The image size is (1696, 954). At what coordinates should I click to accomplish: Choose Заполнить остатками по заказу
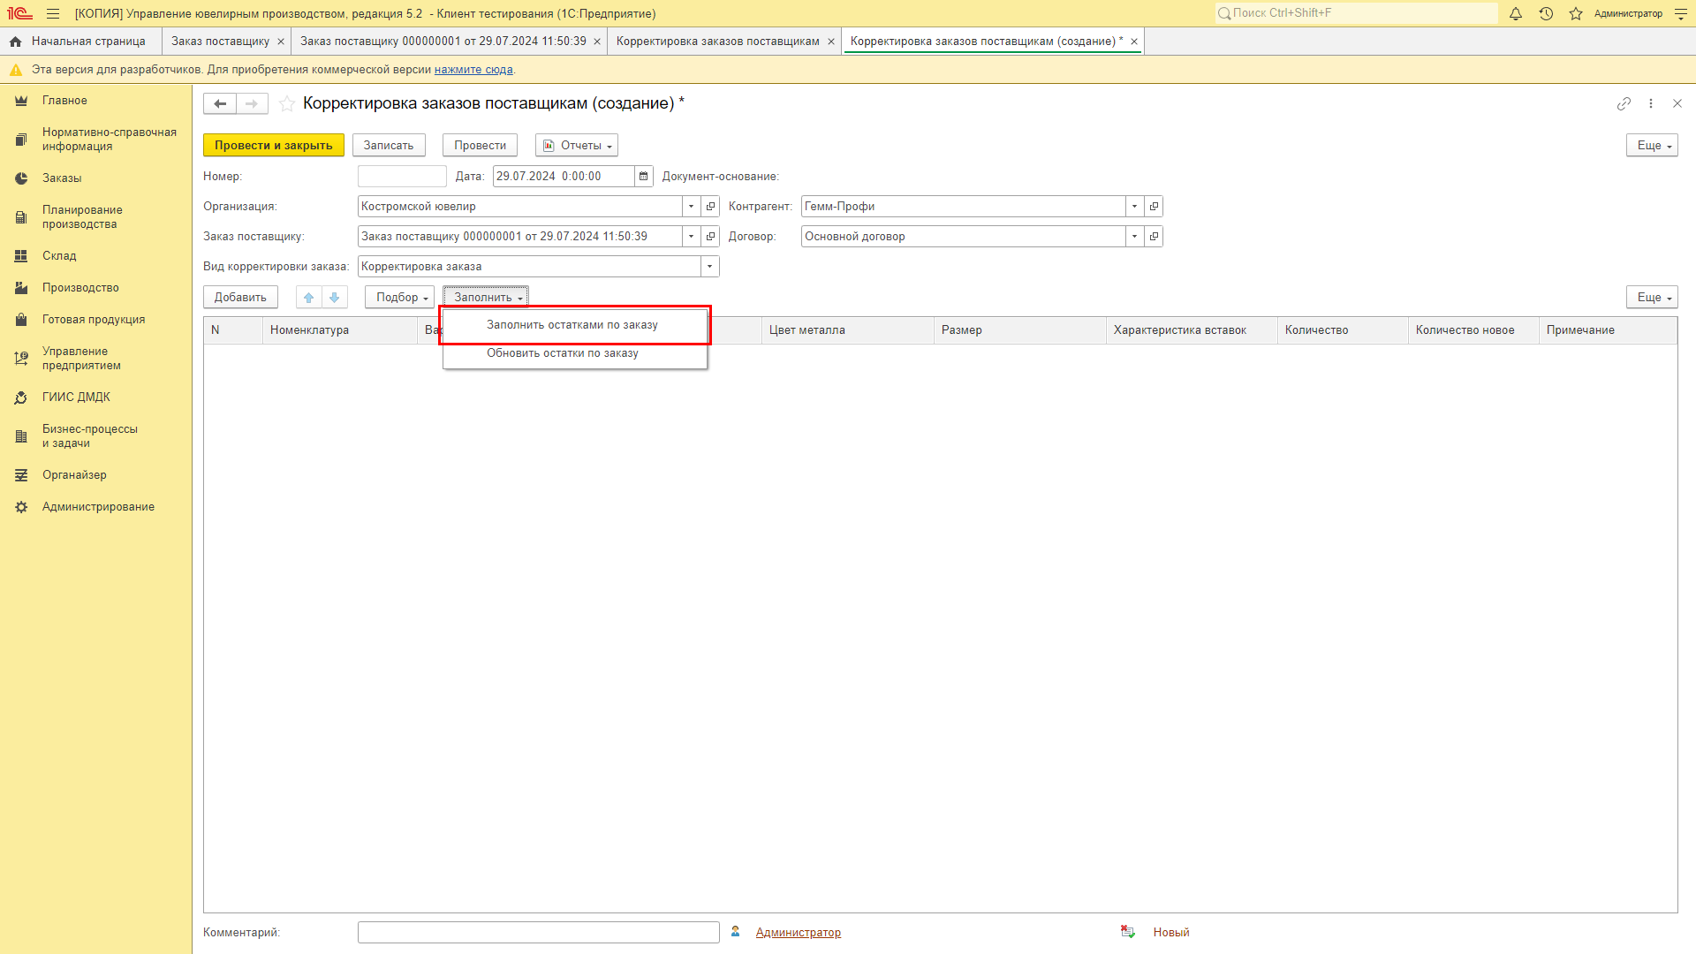click(x=572, y=325)
